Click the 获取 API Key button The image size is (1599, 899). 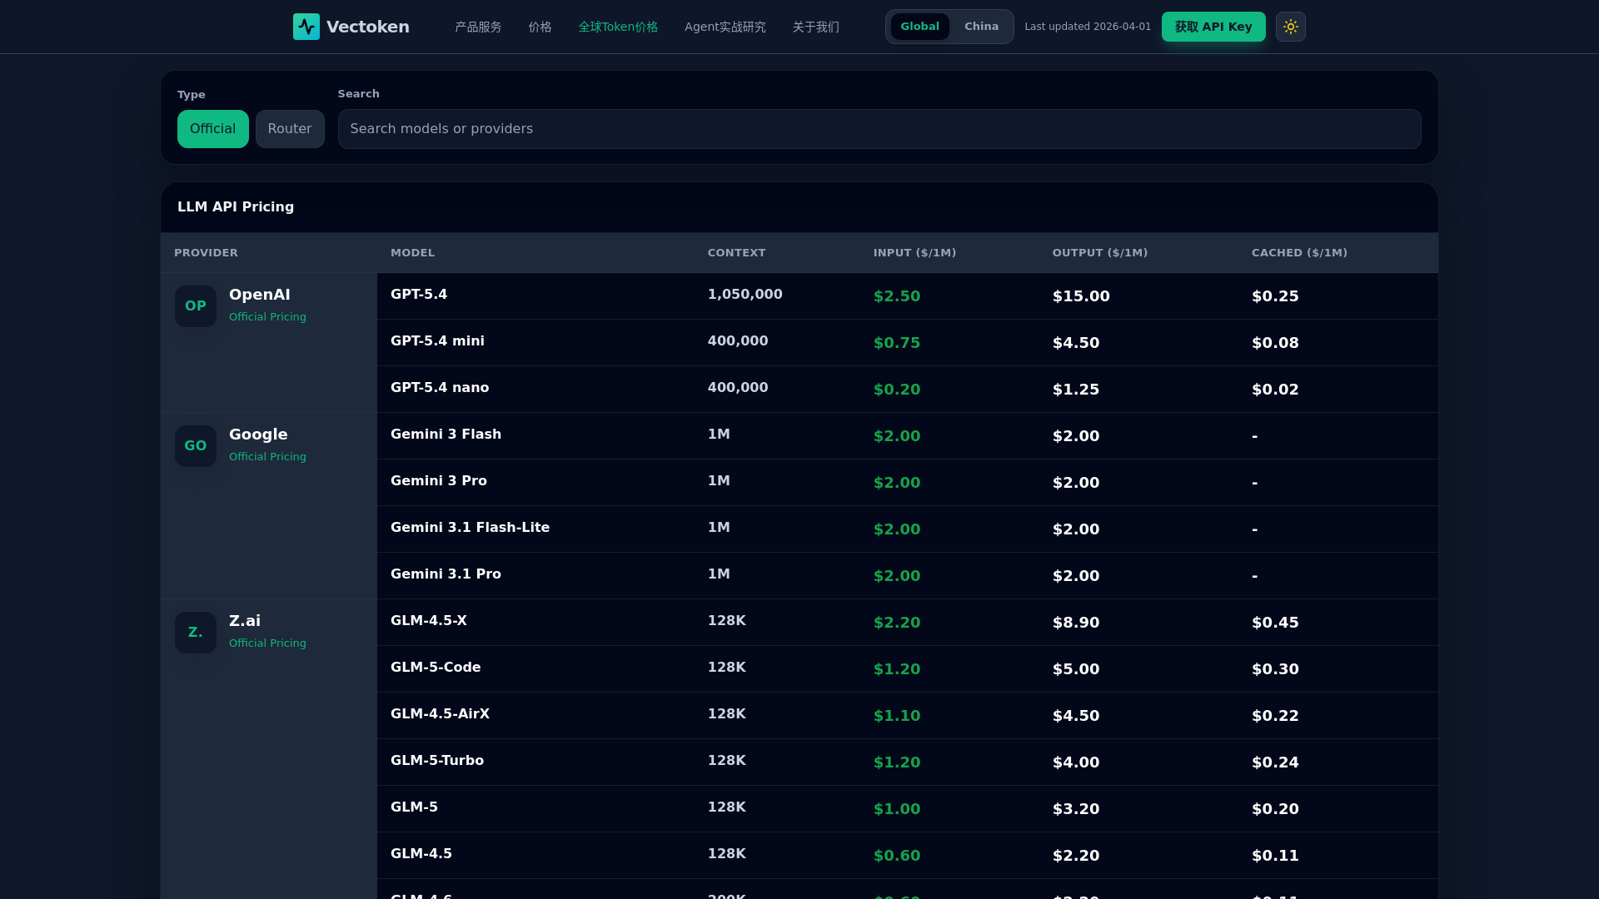(1213, 27)
